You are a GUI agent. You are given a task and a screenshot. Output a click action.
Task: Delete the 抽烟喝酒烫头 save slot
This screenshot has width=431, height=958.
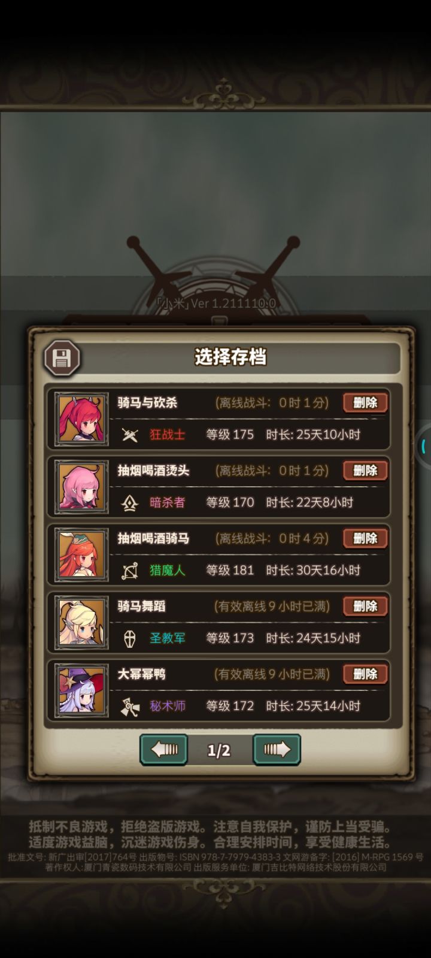point(365,471)
